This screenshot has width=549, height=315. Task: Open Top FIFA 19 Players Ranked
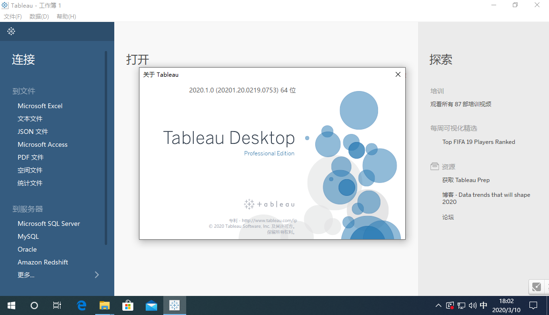(x=479, y=142)
